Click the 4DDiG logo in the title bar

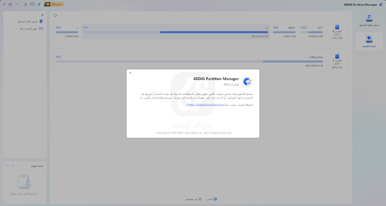[x=381, y=4]
